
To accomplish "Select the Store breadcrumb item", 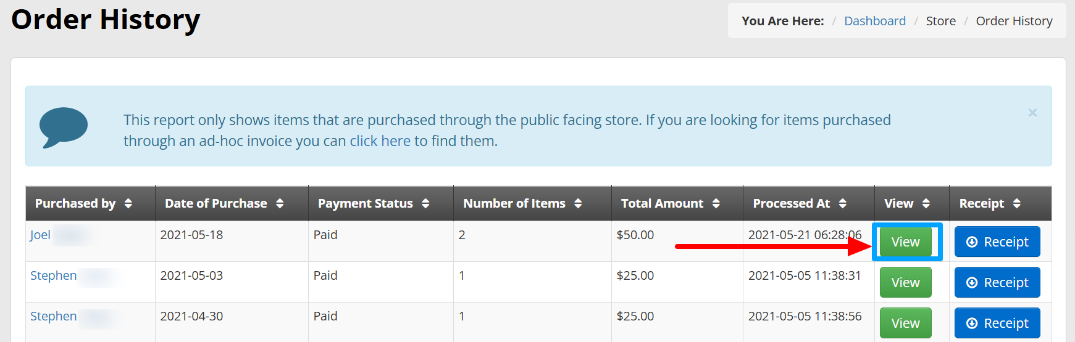I will point(941,21).
